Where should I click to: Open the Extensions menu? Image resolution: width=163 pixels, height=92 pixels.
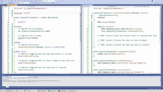point(32,1)
